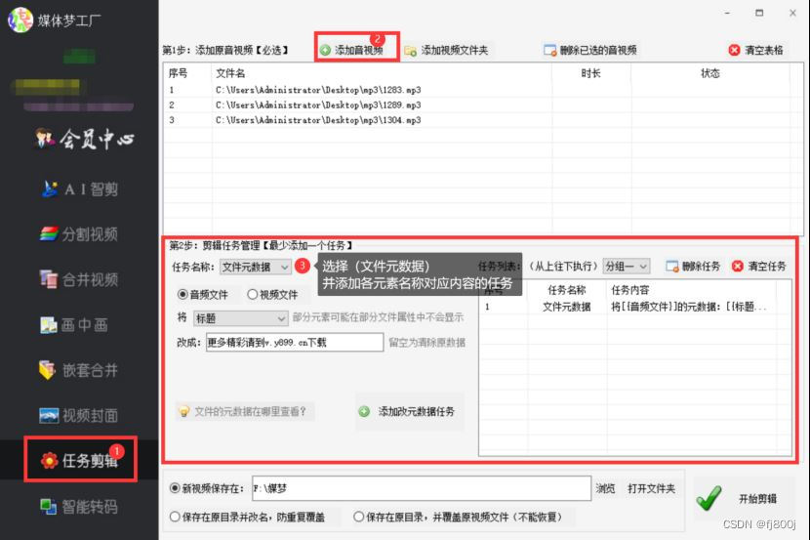Click the 任务剪辑 flower icon
The image size is (810, 540).
coord(50,461)
